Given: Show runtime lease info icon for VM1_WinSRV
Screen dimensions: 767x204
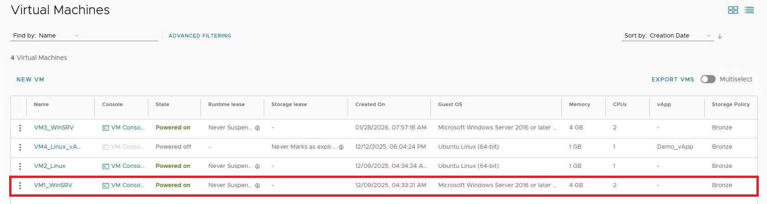Looking at the screenshot, I should coord(257,186).
